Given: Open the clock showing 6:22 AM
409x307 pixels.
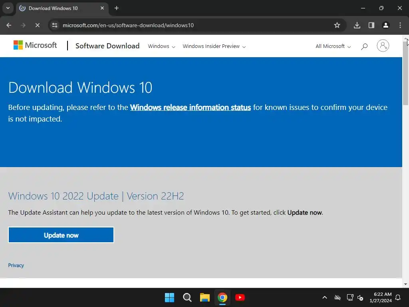Looking at the screenshot, I should (x=381, y=297).
